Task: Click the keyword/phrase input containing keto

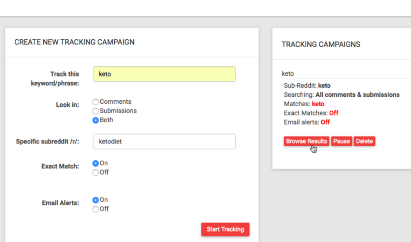Action: coord(164,74)
